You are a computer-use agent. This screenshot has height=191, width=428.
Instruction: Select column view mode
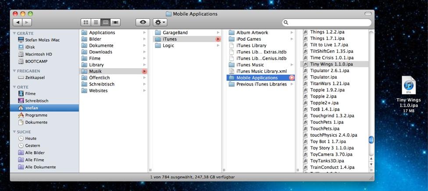[x=105, y=22]
